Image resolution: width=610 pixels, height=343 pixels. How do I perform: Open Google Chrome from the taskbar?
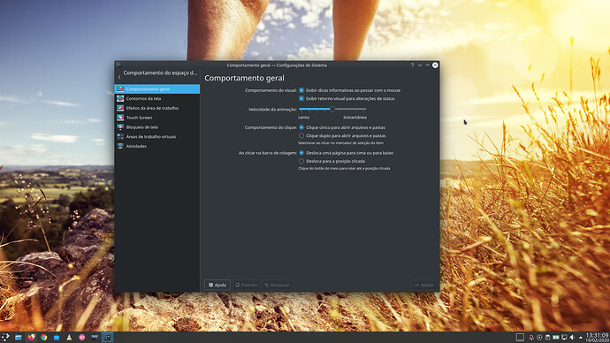point(44,337)
